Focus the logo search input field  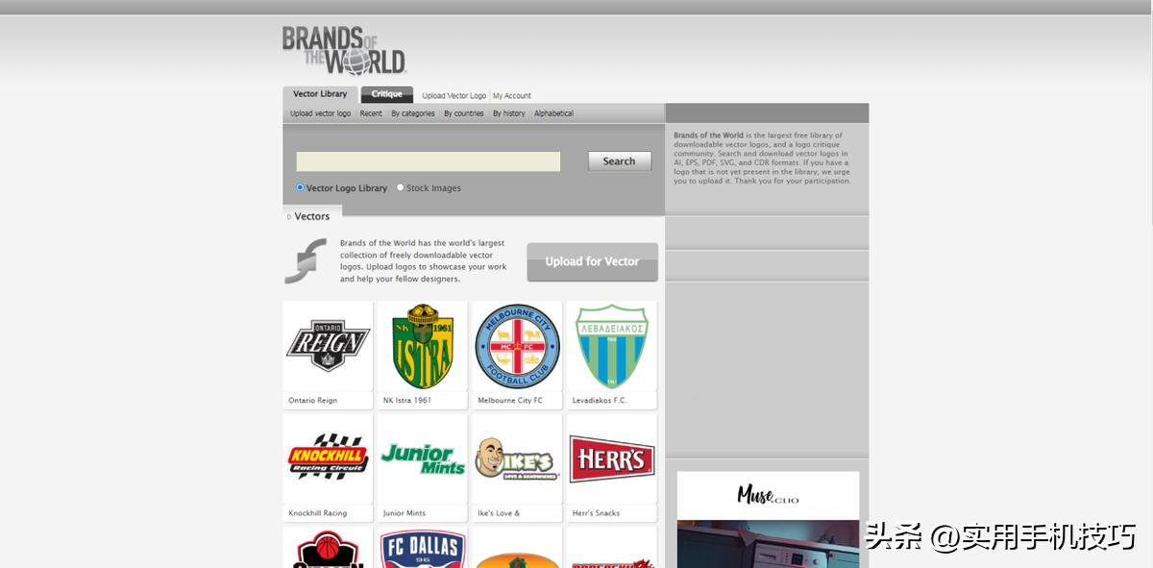tap(429, 161)
